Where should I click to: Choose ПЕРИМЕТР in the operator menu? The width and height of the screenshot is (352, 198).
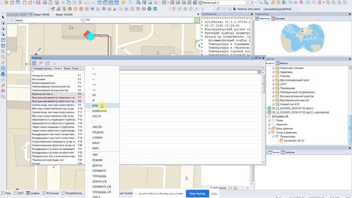[102, 171]
